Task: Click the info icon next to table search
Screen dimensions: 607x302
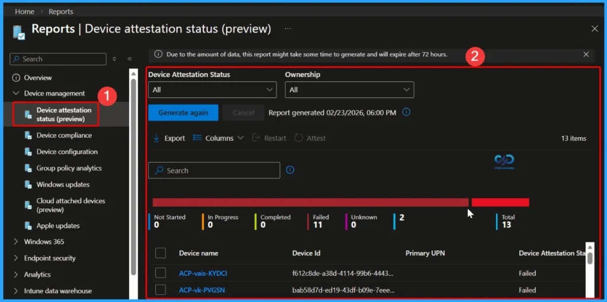Action: pyautogui.click(x=290, y=170)
